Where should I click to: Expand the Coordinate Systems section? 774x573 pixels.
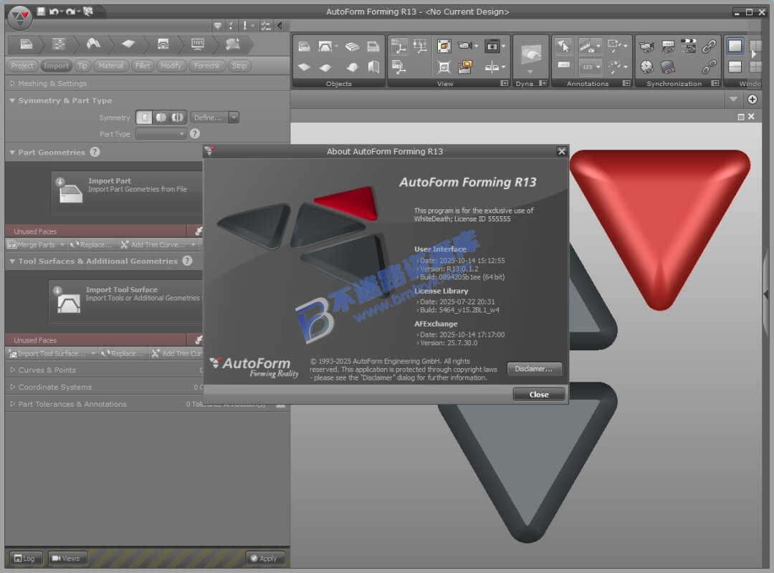pyautogui.click(x=12, y=387)
